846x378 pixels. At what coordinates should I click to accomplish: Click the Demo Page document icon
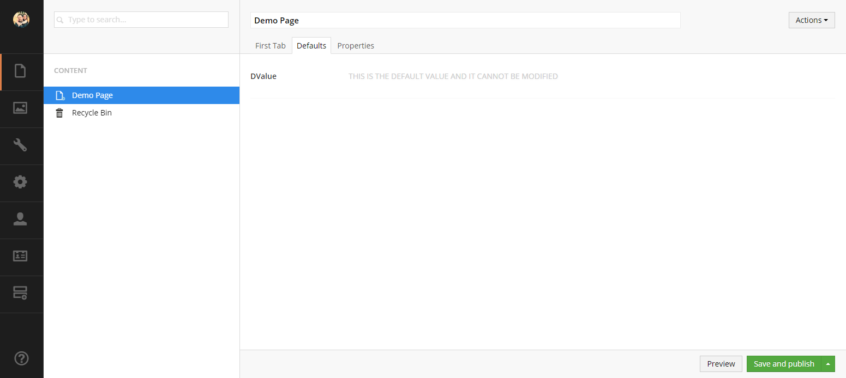[60, 96]
